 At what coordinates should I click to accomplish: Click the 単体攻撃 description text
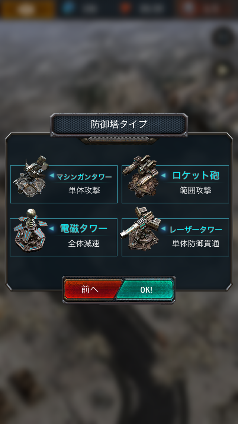click(x=84, y=190)
